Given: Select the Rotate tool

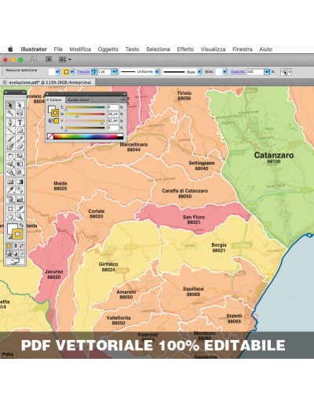Looking at the screenshot, I should 10,156.
